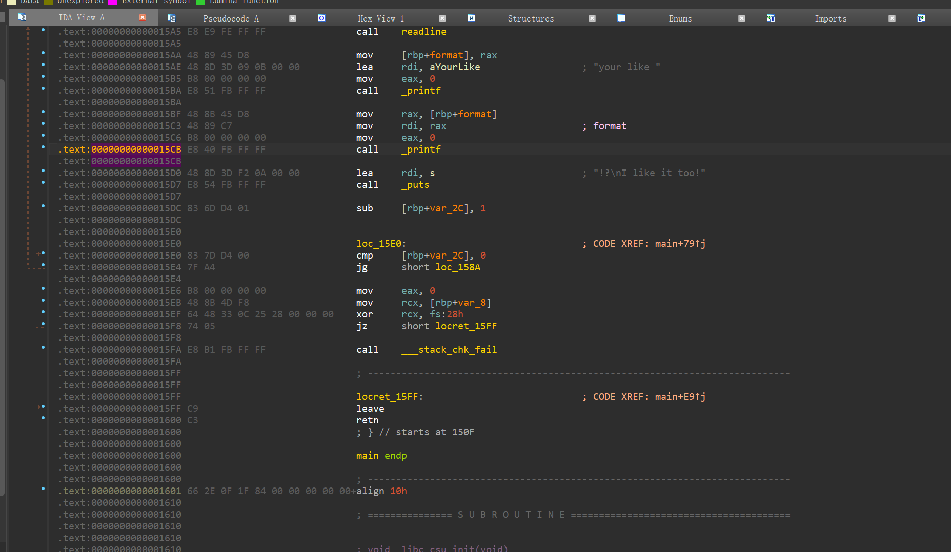The image size is (951, 552).
Task: Click the External symbol magenta legend swatch
Action: tap(113, 2)
